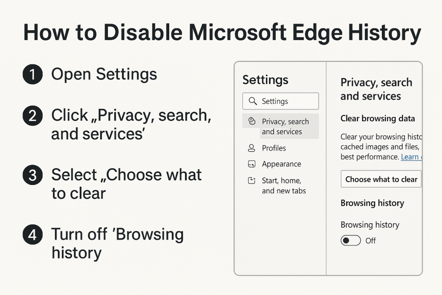Click the number 1 step badge
The width and height of the screenshot is (442, 295).
tap(33, 74)
